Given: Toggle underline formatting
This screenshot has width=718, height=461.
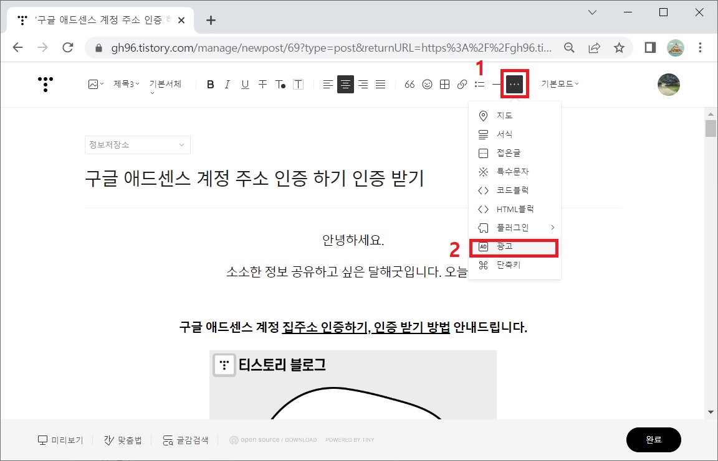Looking at the screenshot, I should [245, 84].
